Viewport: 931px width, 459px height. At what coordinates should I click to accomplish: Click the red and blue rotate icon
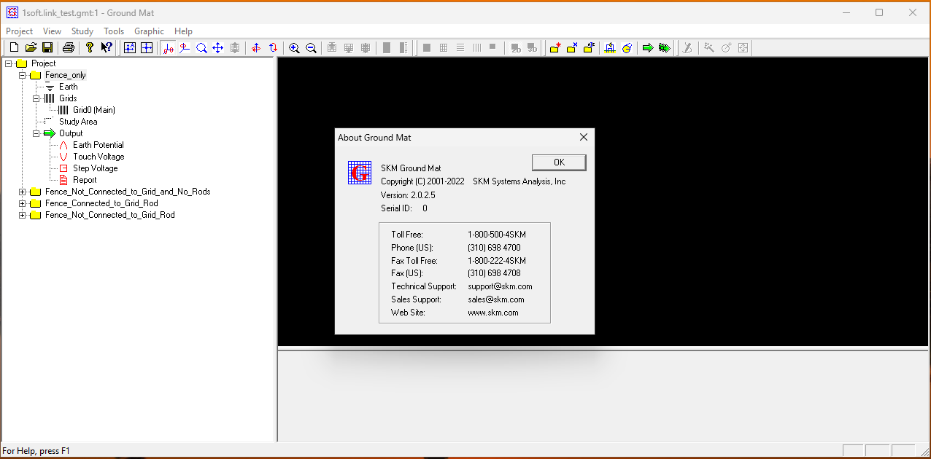coord(256,48)
